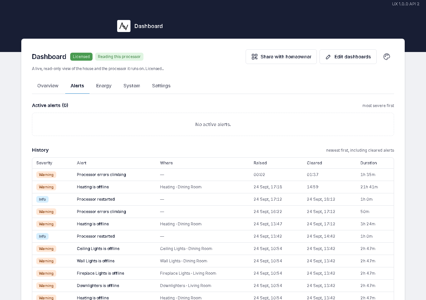Screen dimensions: 426x300
Task: Click the 1h 35m duration value
Action: tap(368, 175)
